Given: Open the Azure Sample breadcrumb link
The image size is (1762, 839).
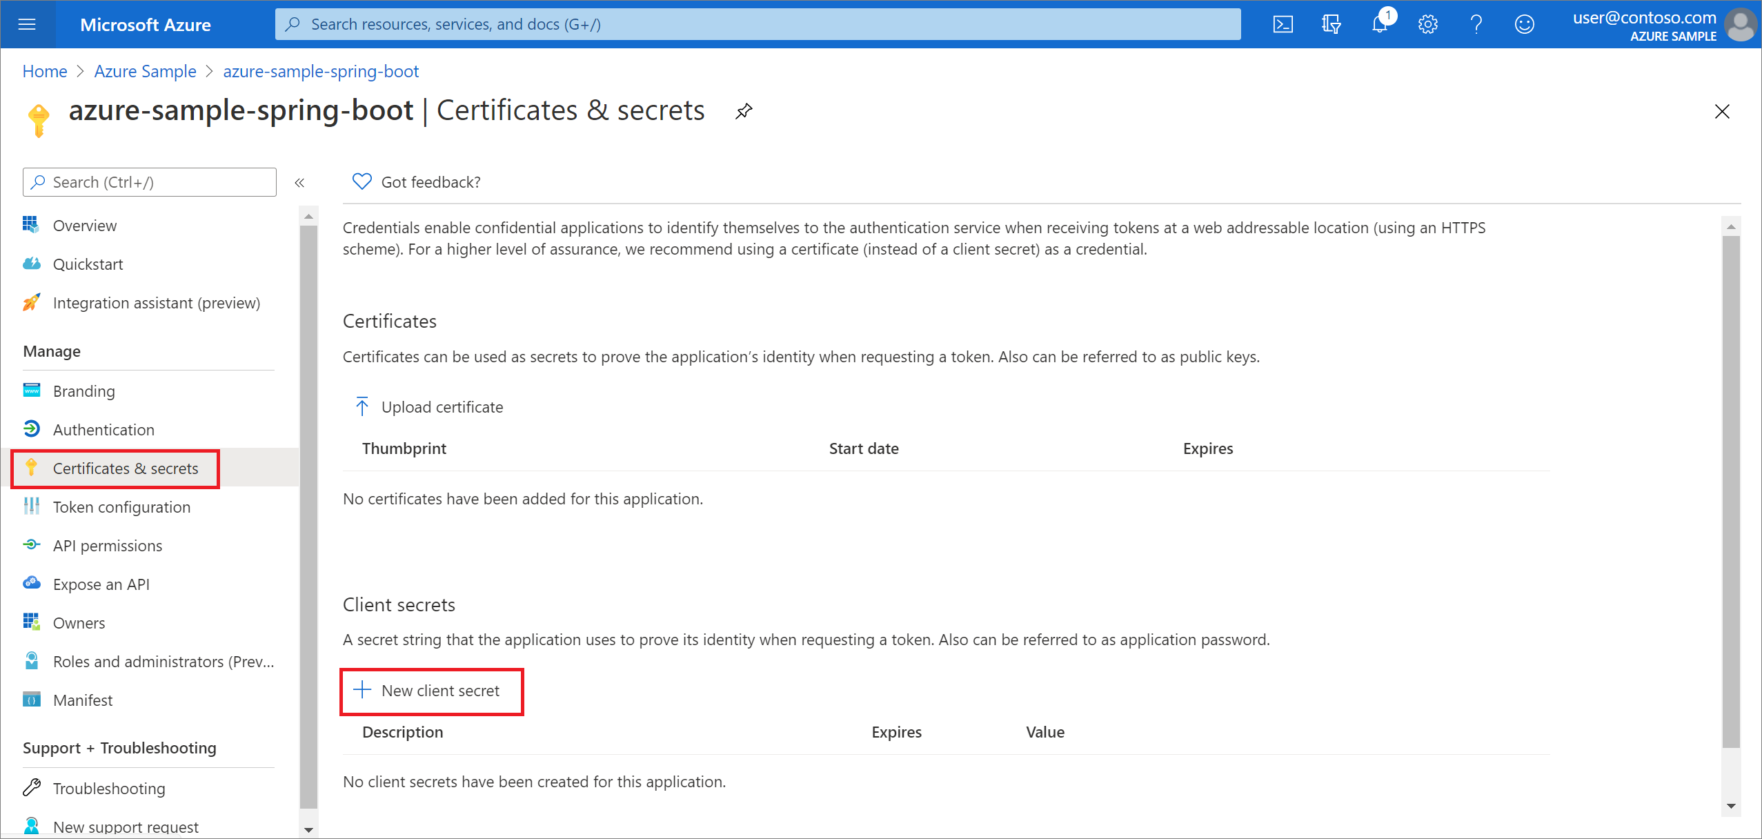Looking at the screenshot, I should [x=145, y=71].
